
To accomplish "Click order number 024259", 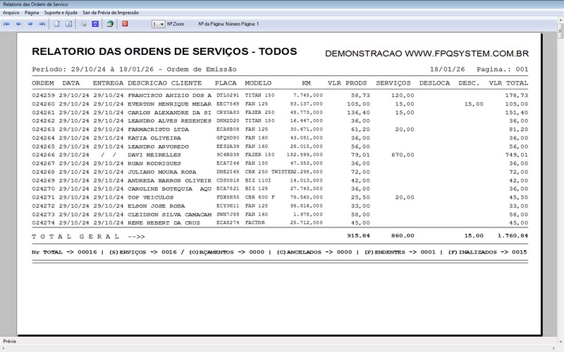I will 43,96.
